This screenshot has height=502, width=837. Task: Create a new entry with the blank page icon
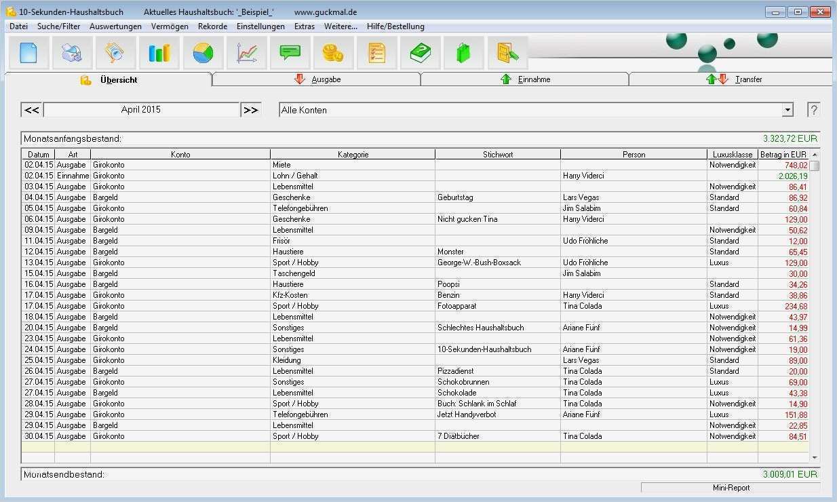(x=28, y=52)
